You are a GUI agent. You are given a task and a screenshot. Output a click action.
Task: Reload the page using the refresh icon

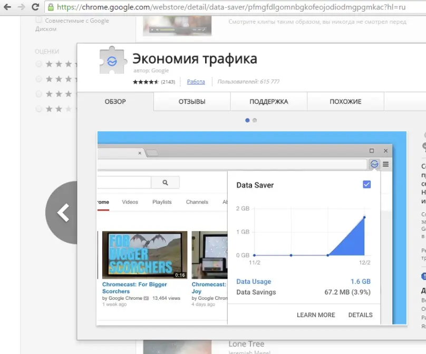pos(35,7)
